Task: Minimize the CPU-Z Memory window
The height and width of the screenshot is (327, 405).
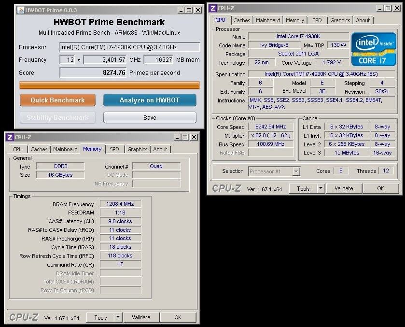Action: 177,137
